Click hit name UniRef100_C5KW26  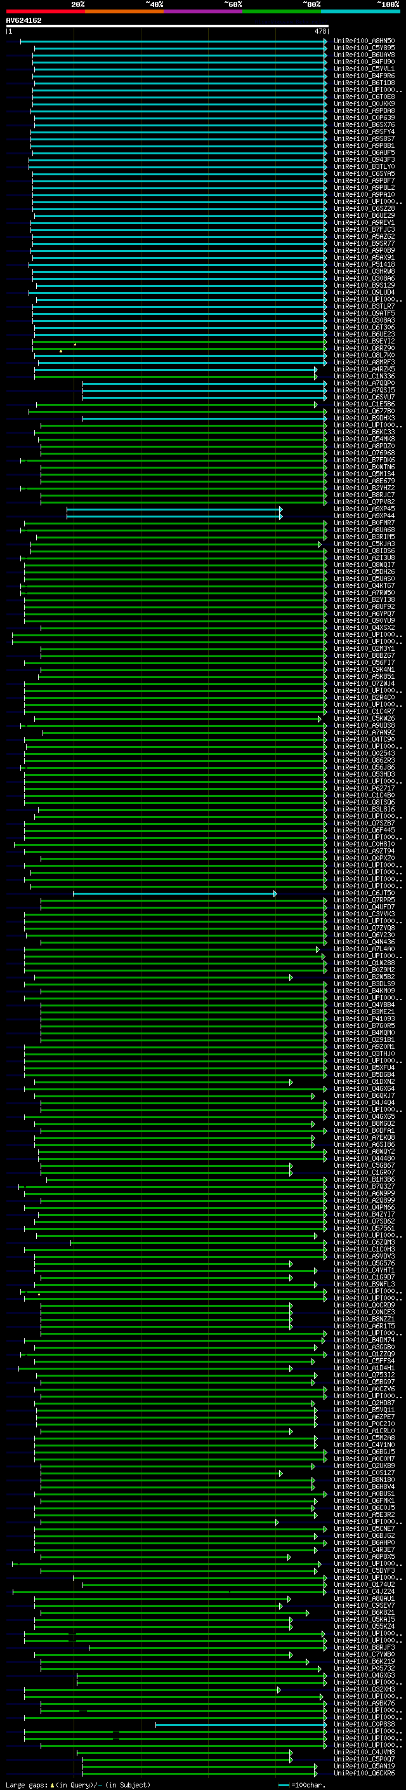[x=364, y=719]
